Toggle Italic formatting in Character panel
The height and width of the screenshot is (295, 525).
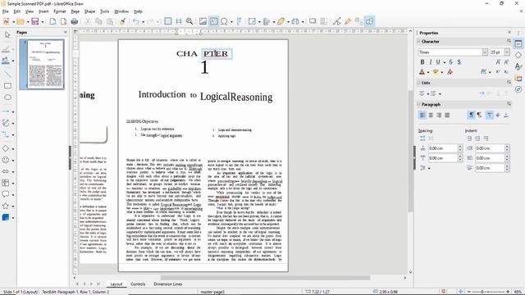pyautogui.click(x=430, y=62)
